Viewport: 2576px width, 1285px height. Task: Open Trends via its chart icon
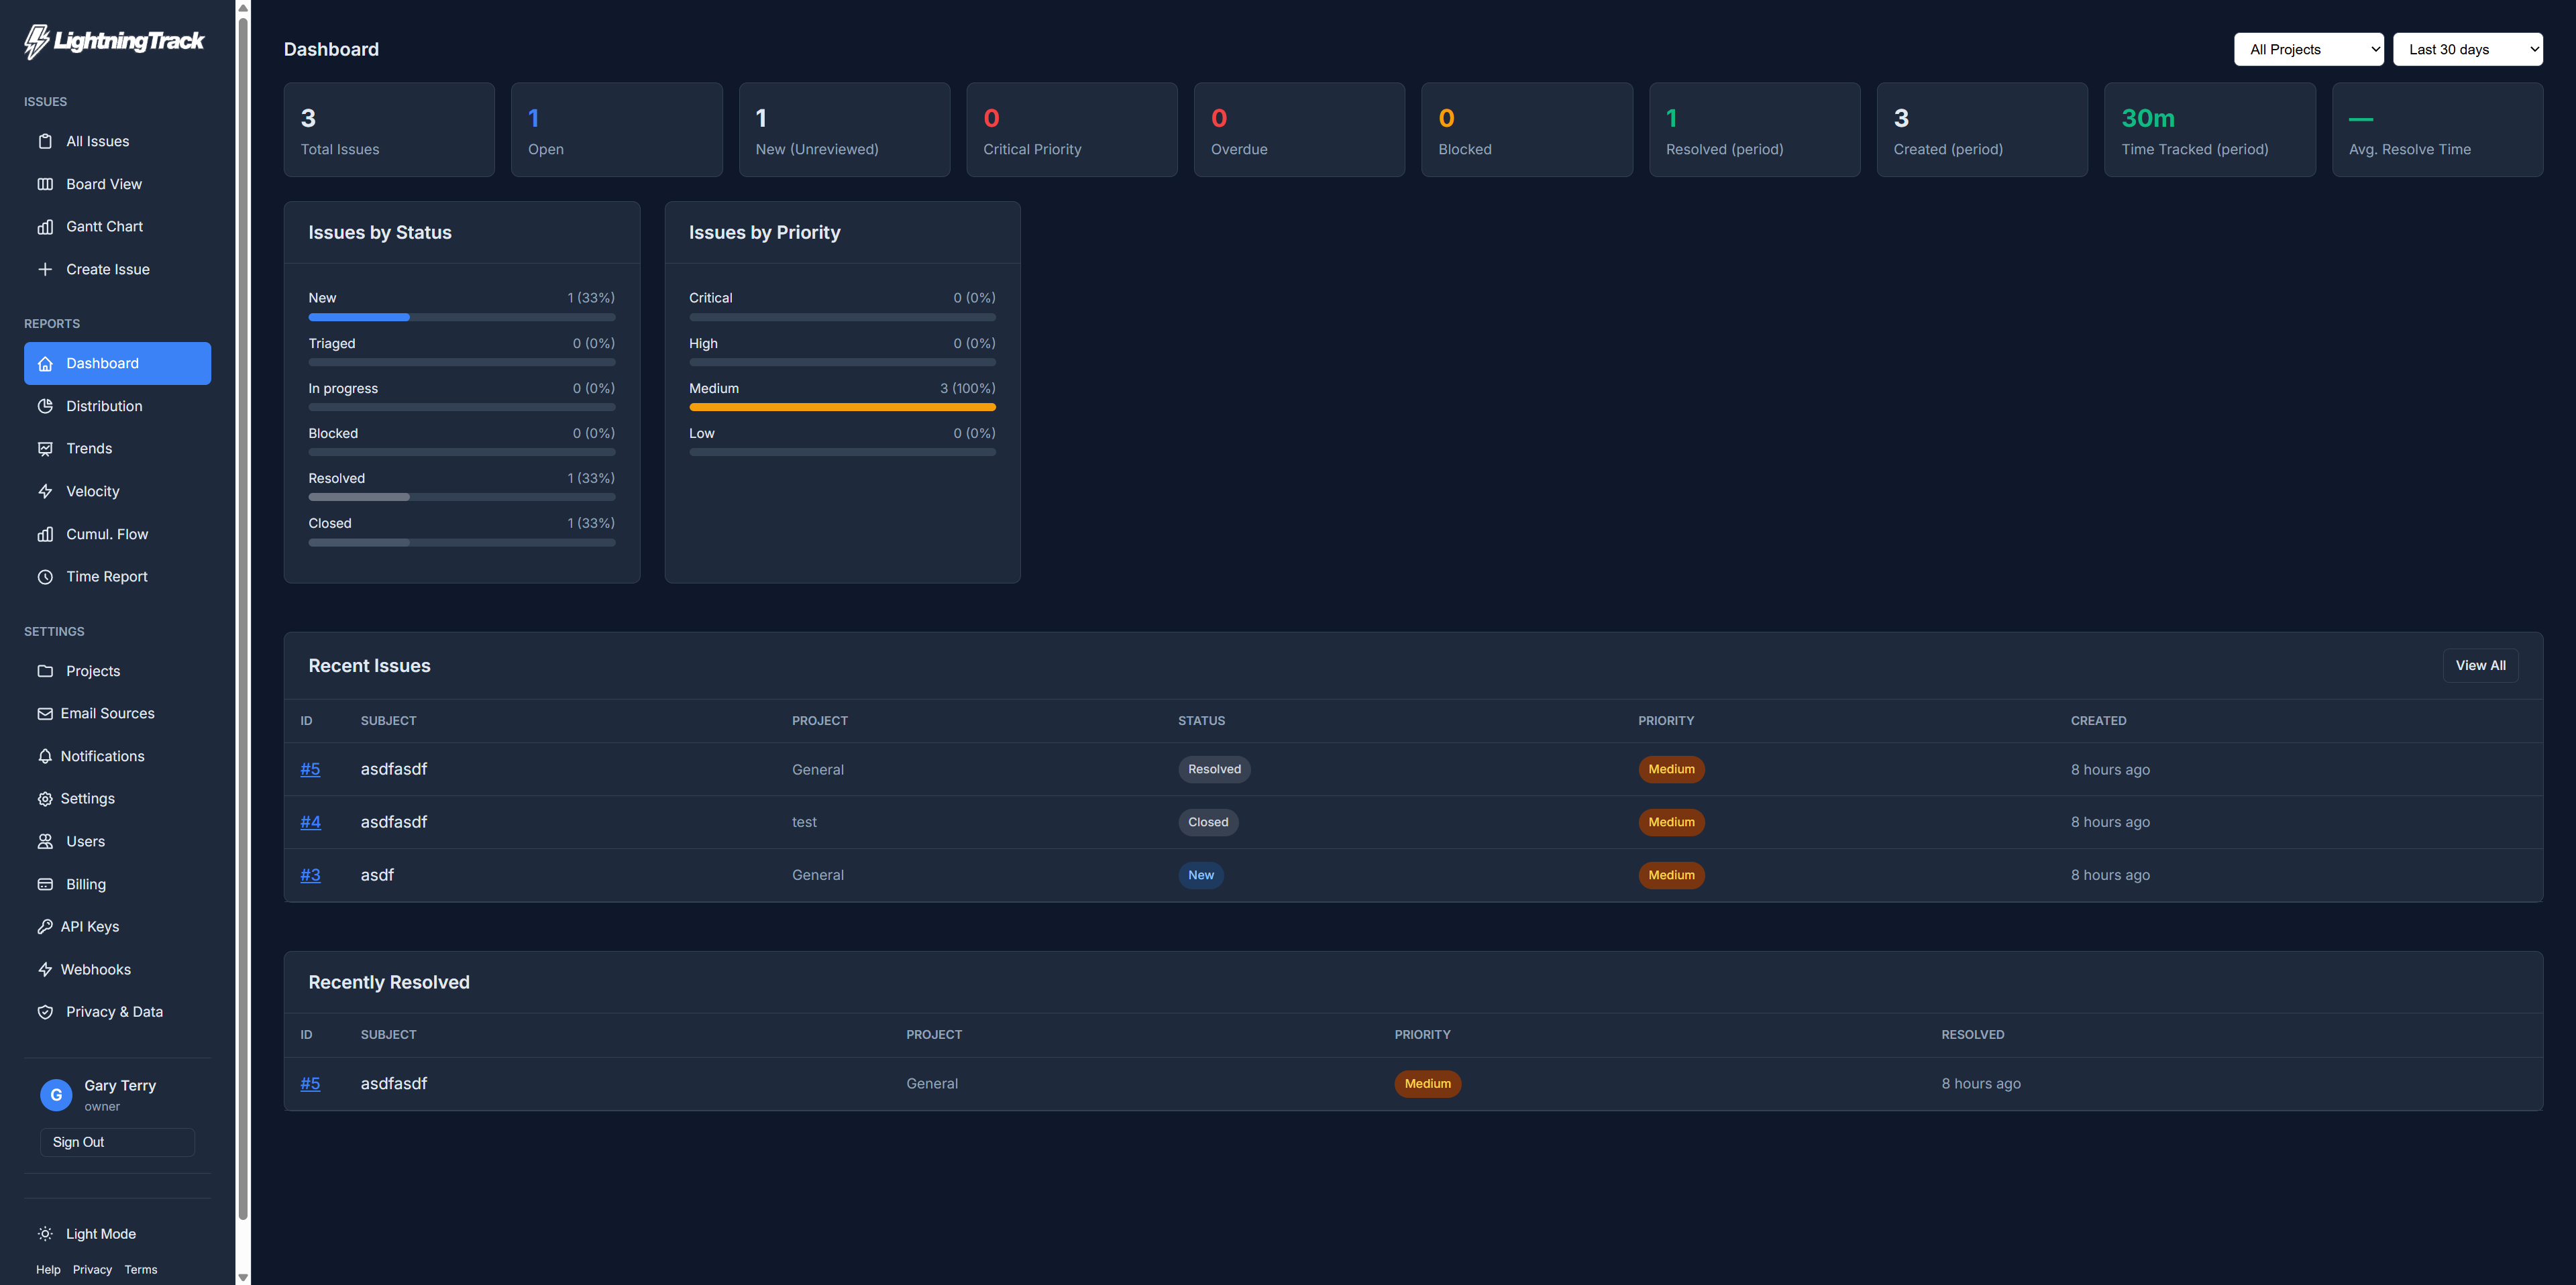46,448
